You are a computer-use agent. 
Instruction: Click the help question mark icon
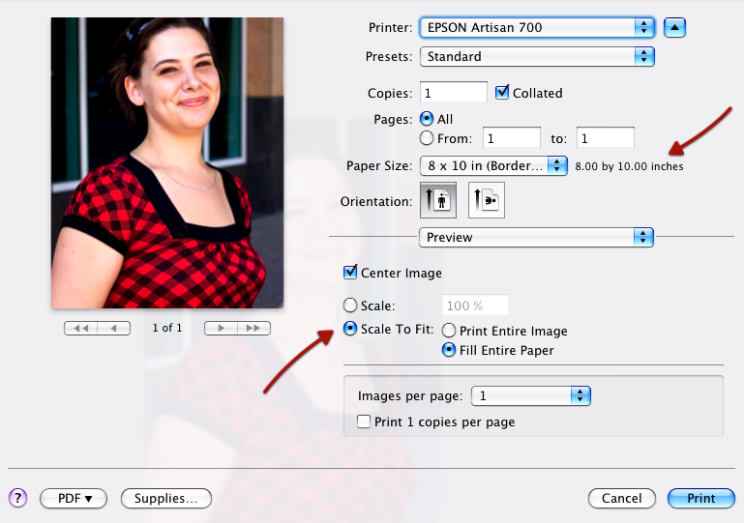pos(17,498)
